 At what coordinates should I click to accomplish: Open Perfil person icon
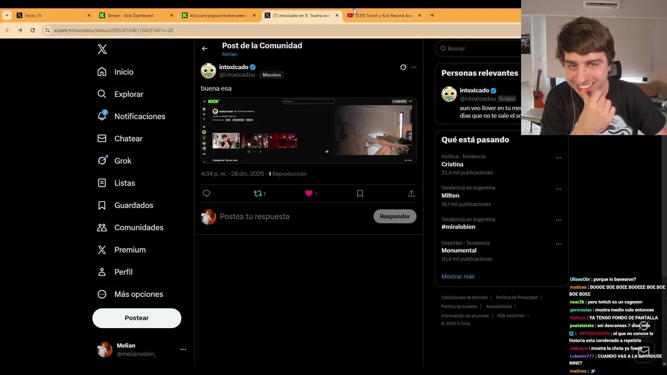(102, 272)
